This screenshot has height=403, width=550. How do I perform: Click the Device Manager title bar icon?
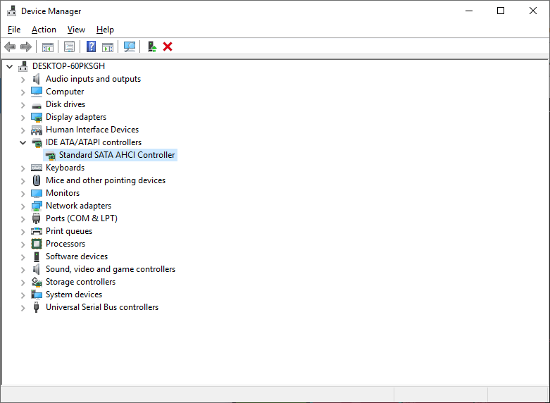[11, 11]
